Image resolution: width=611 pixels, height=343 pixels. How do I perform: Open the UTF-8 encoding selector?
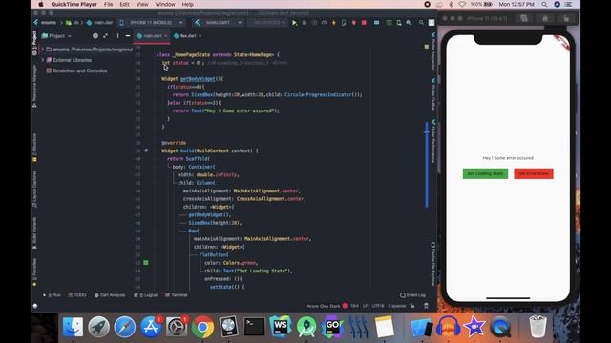click(378, 306)
